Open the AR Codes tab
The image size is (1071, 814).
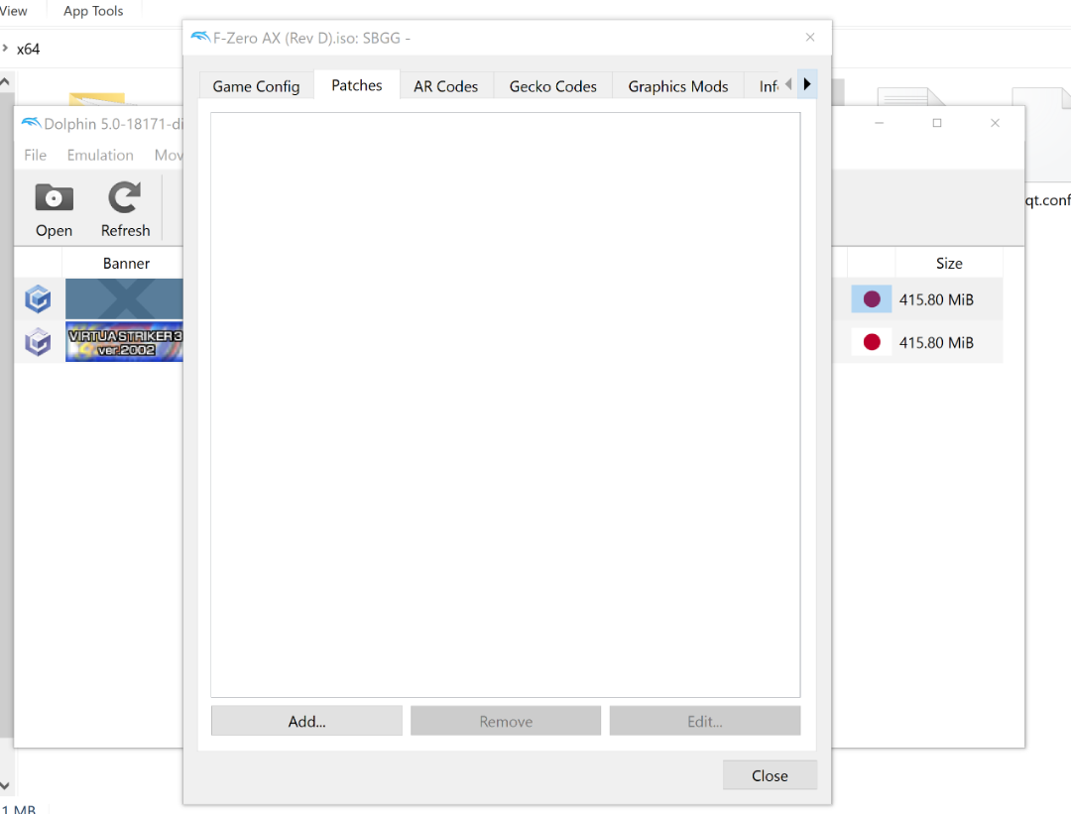(445, 86)
